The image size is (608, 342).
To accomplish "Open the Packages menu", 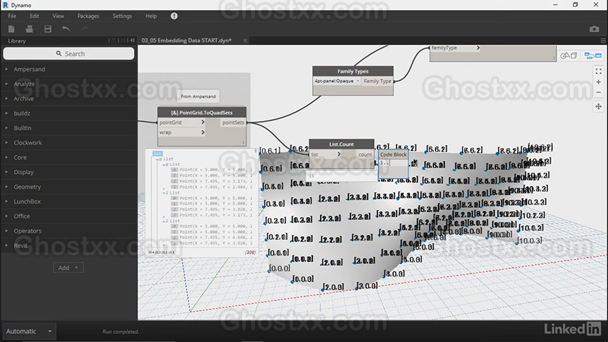I will [x=88, y=16].
